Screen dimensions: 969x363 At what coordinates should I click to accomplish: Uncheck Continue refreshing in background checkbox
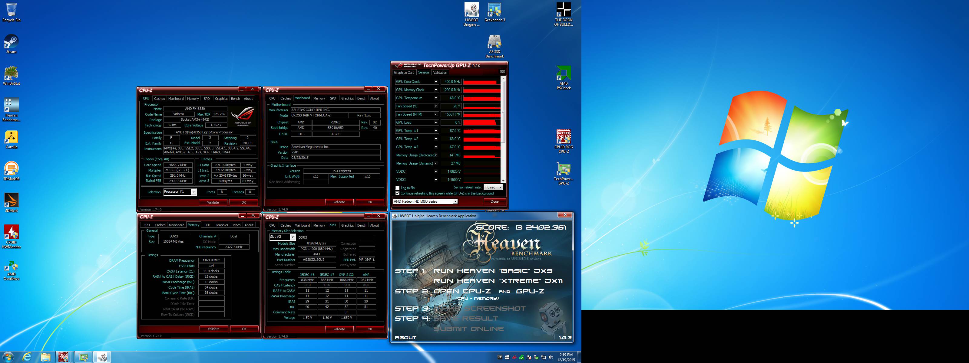point(397,193)
